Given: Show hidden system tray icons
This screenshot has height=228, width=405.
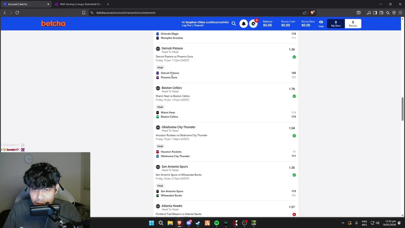Looking at the screenshot, I should (343, 223).
